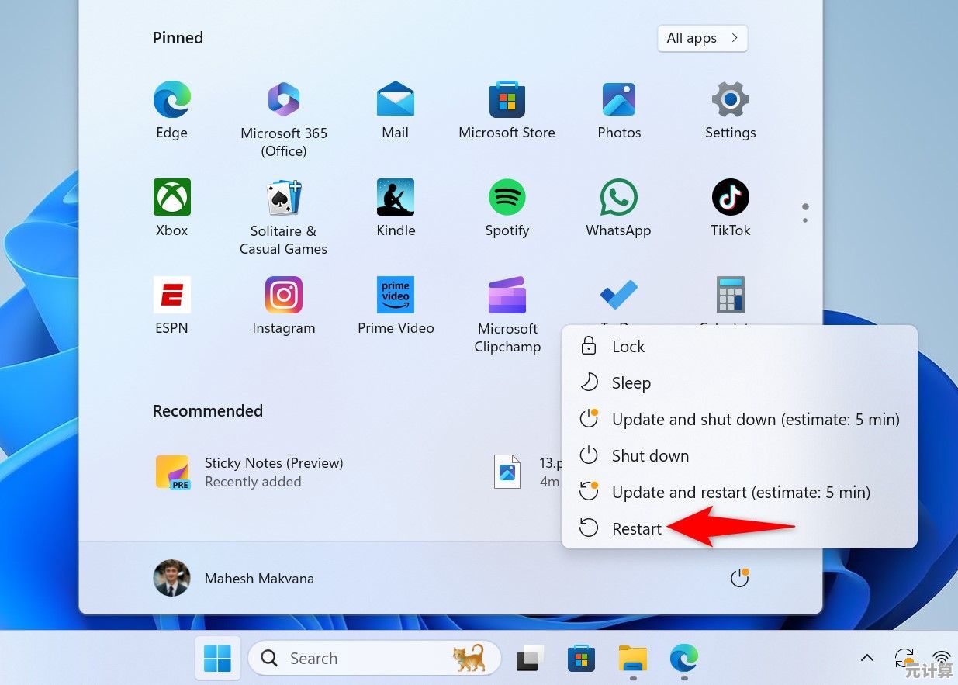
Task: Select Restart from power menu
Action: [636, 528]
